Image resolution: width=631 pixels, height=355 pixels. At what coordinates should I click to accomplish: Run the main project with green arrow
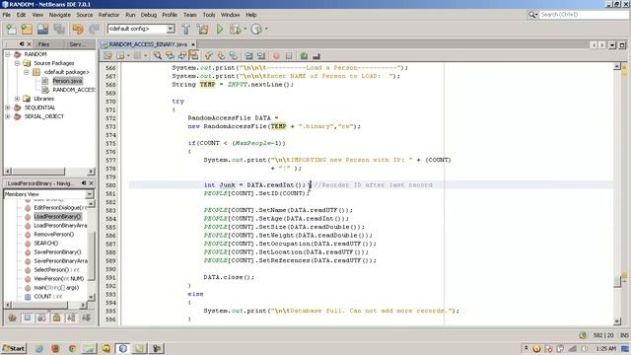coord(220,29)
